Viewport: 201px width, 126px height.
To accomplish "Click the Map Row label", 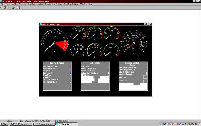I will coord(47,75).
